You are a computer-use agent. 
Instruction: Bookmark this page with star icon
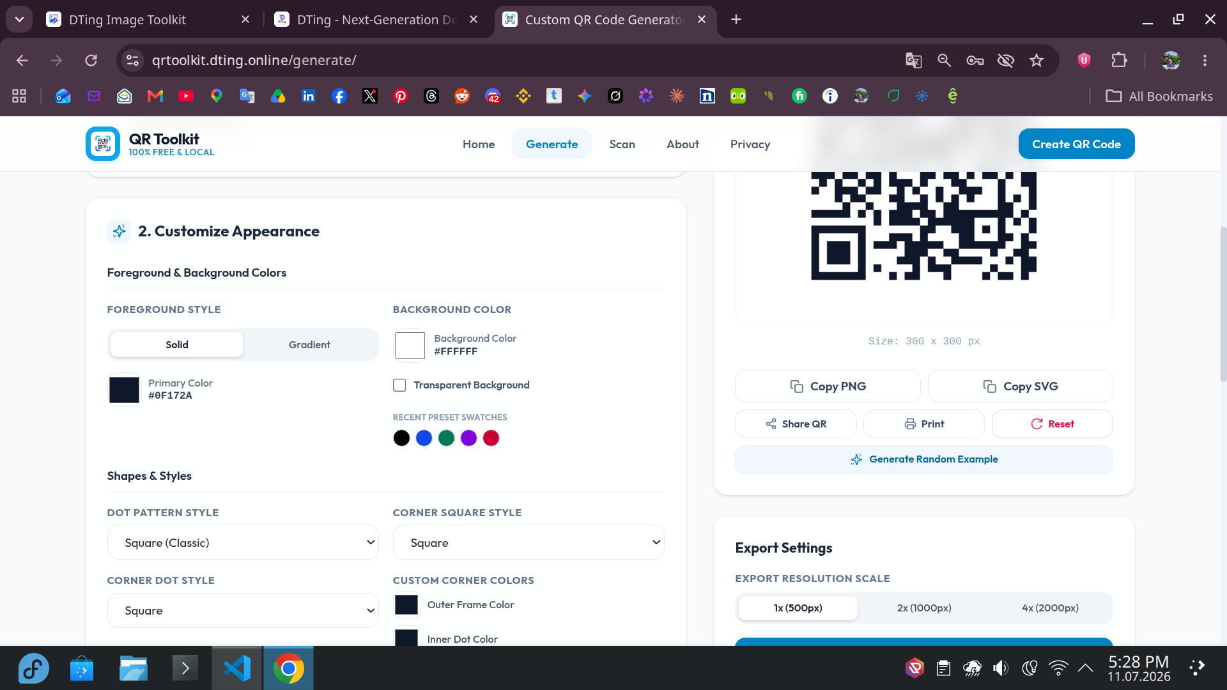pos(1037,60)
